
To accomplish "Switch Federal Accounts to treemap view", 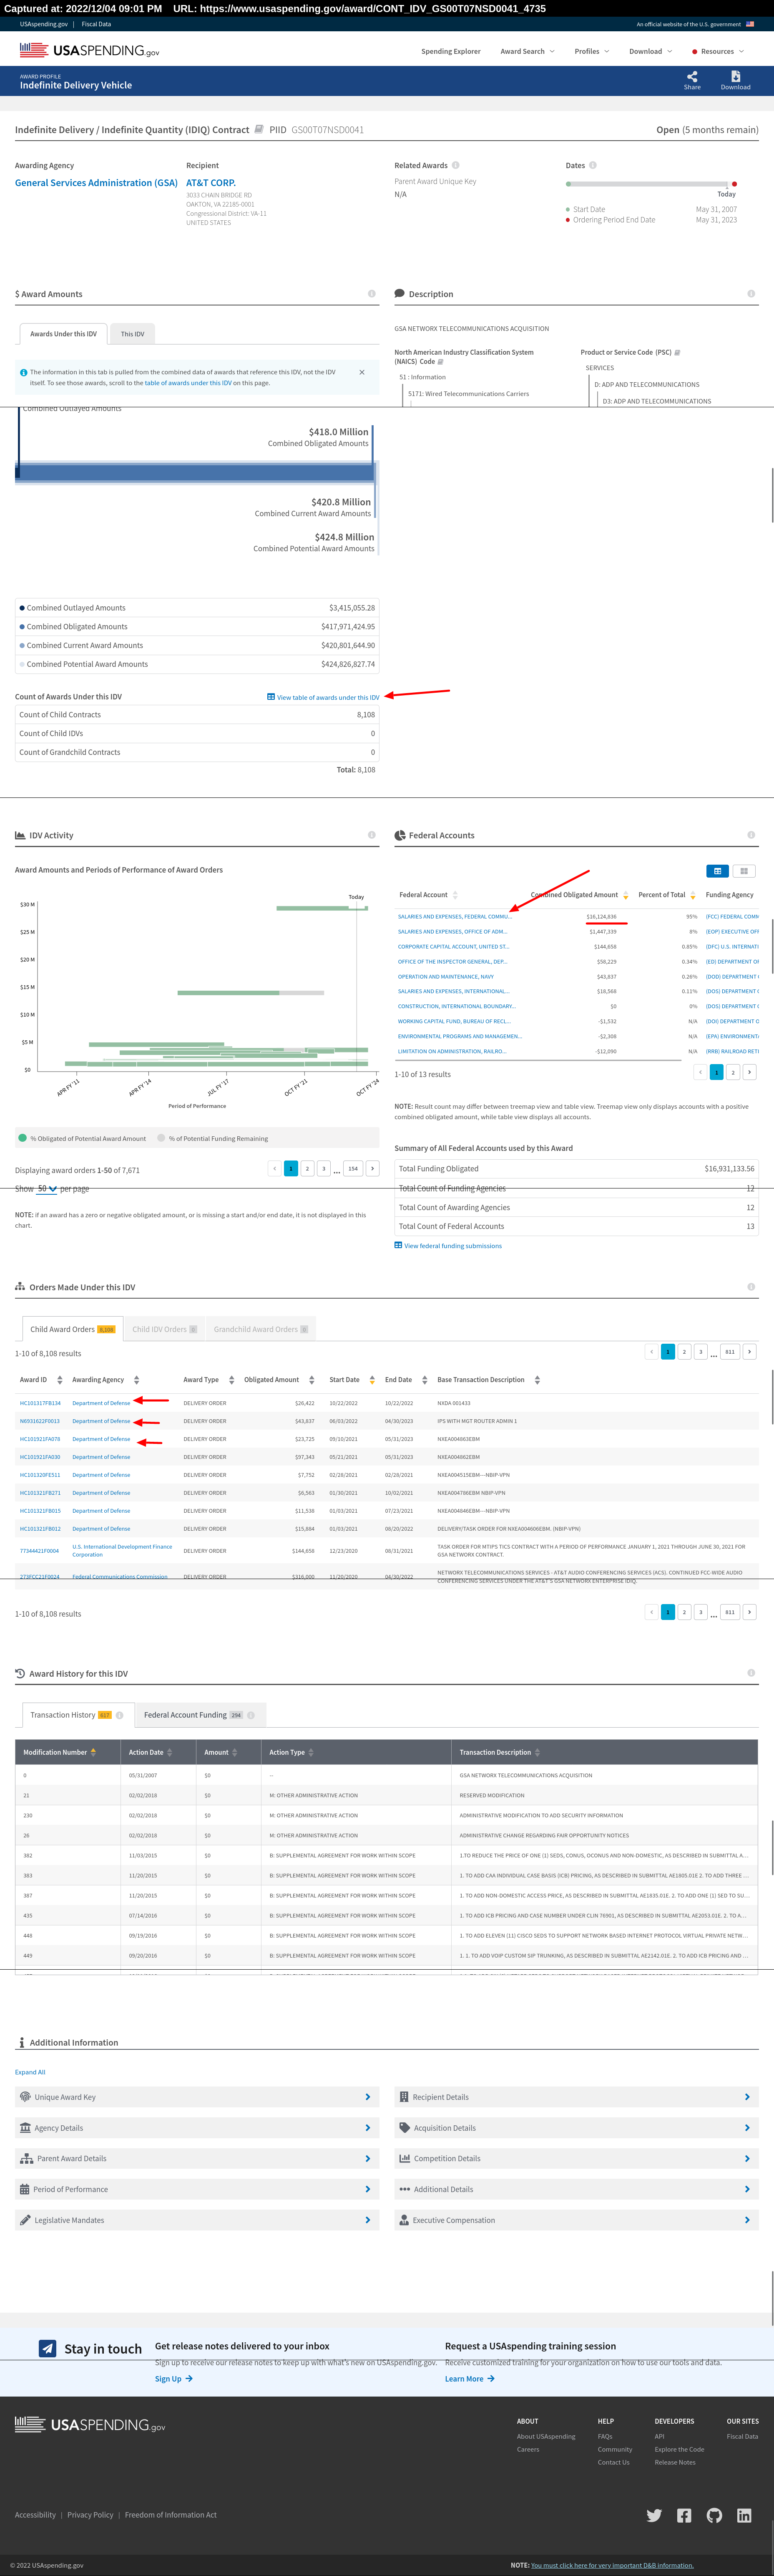I will 744,871.
